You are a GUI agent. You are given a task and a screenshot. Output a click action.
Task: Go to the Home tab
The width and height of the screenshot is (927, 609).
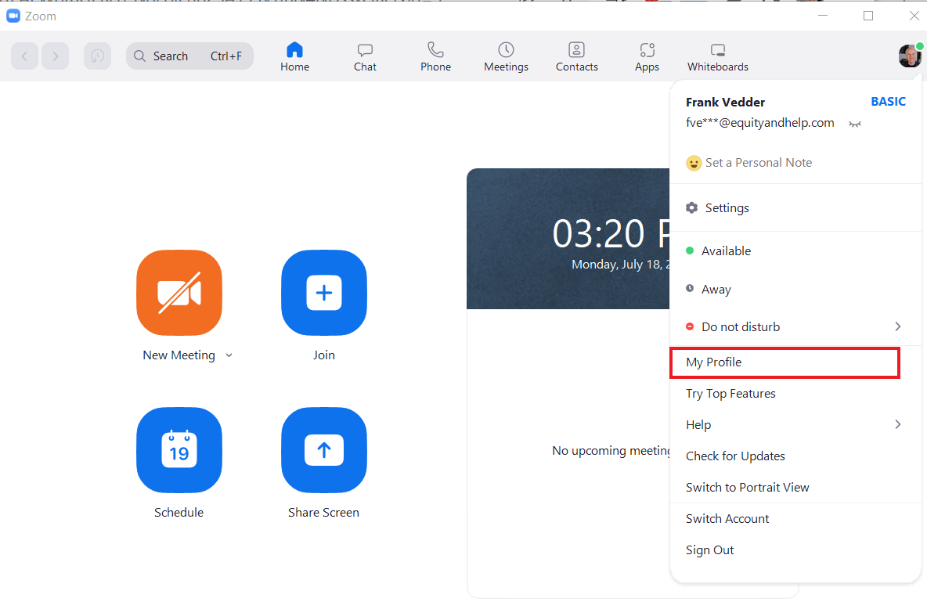[x=294, y=57]
